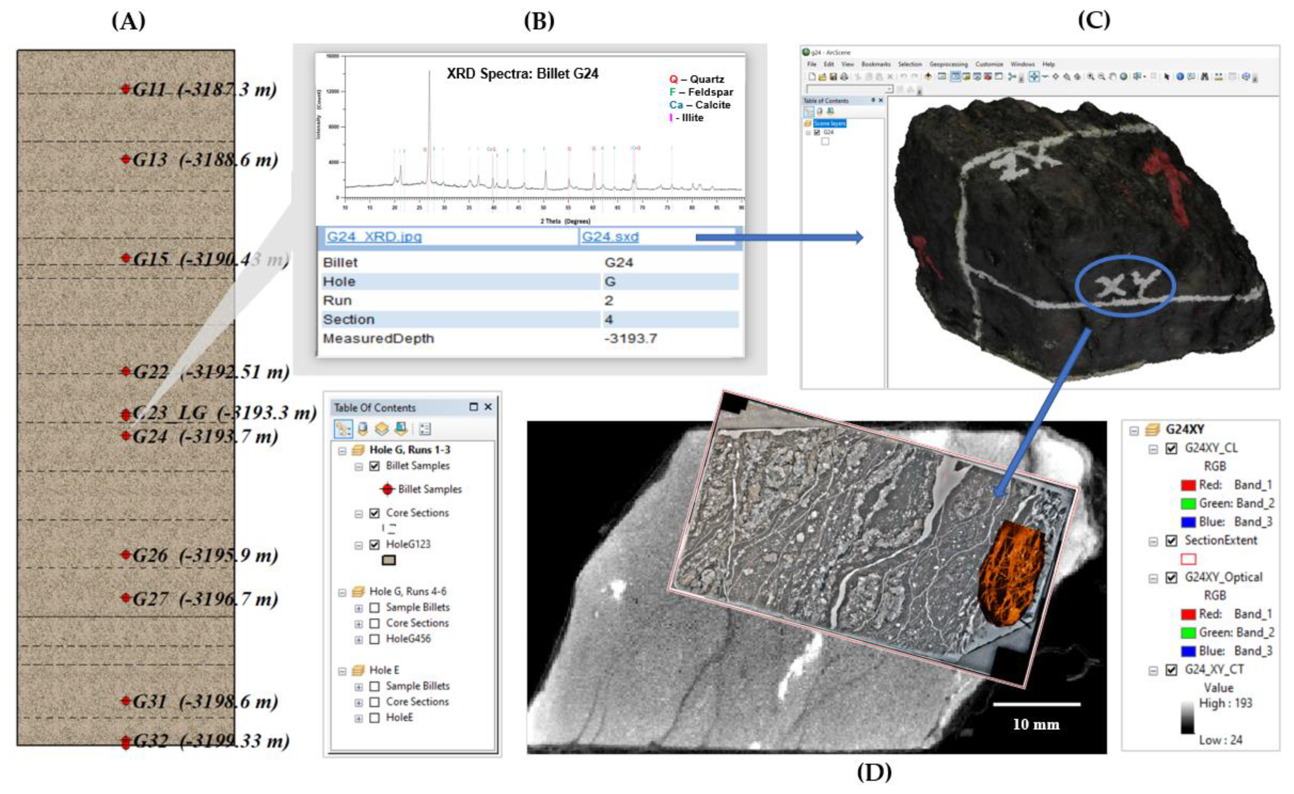Collapse the Hole G, Runs 1-3 group

click(x=342, y=451)
